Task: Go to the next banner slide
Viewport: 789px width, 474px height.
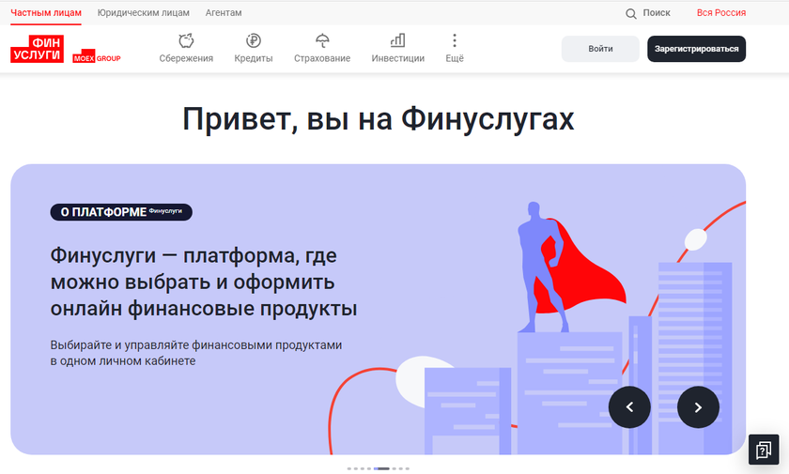Action: click(x=698, y=406)
